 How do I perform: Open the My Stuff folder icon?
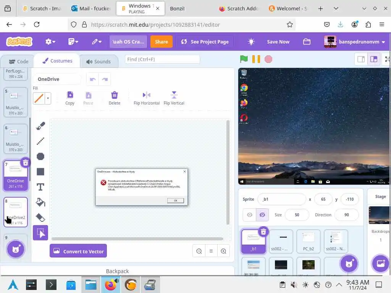tap(307, 42)
